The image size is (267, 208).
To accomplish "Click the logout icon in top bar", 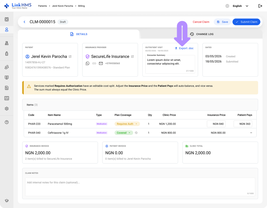I will click(260, 6).
